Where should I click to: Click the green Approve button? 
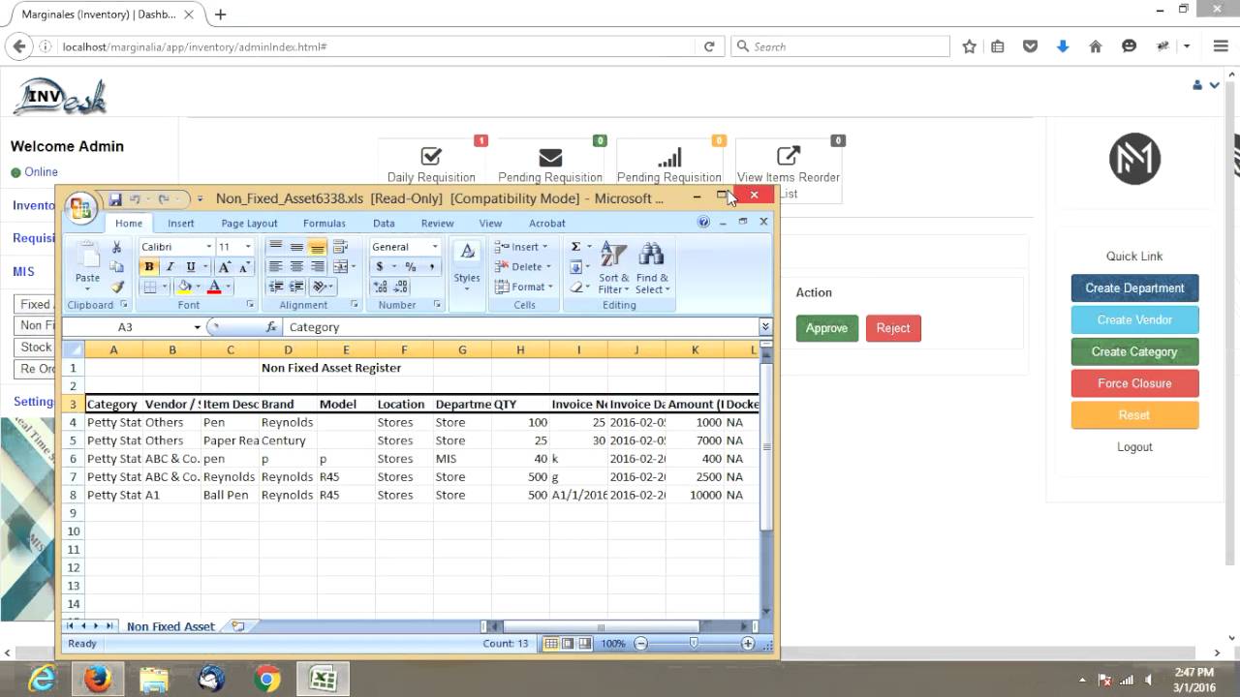click(x=827, y=328)
